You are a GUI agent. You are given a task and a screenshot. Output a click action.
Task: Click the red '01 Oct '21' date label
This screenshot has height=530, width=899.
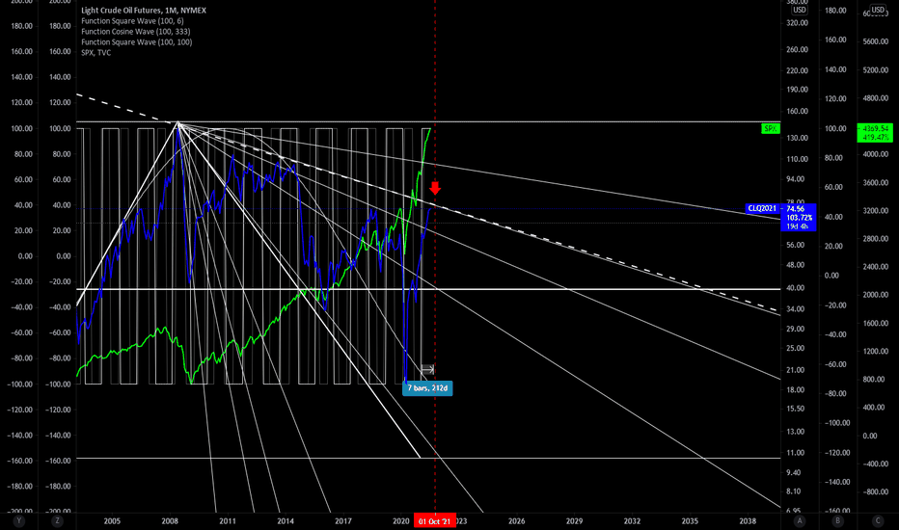[435, 521]
